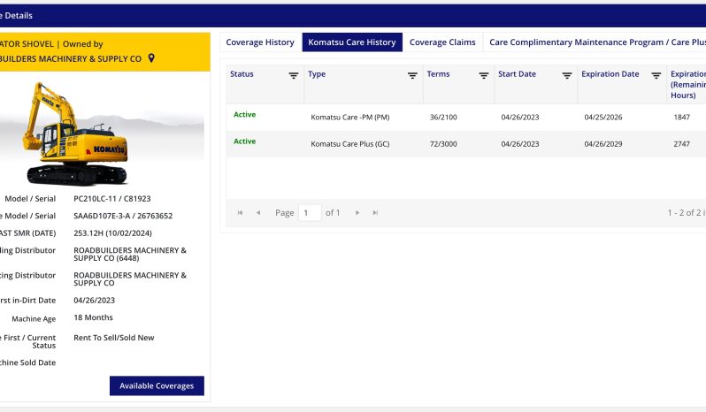The width and height of the screenshot is (706, 412).
Task: Click the 18 Months machine age
Action: coord(93,317)
